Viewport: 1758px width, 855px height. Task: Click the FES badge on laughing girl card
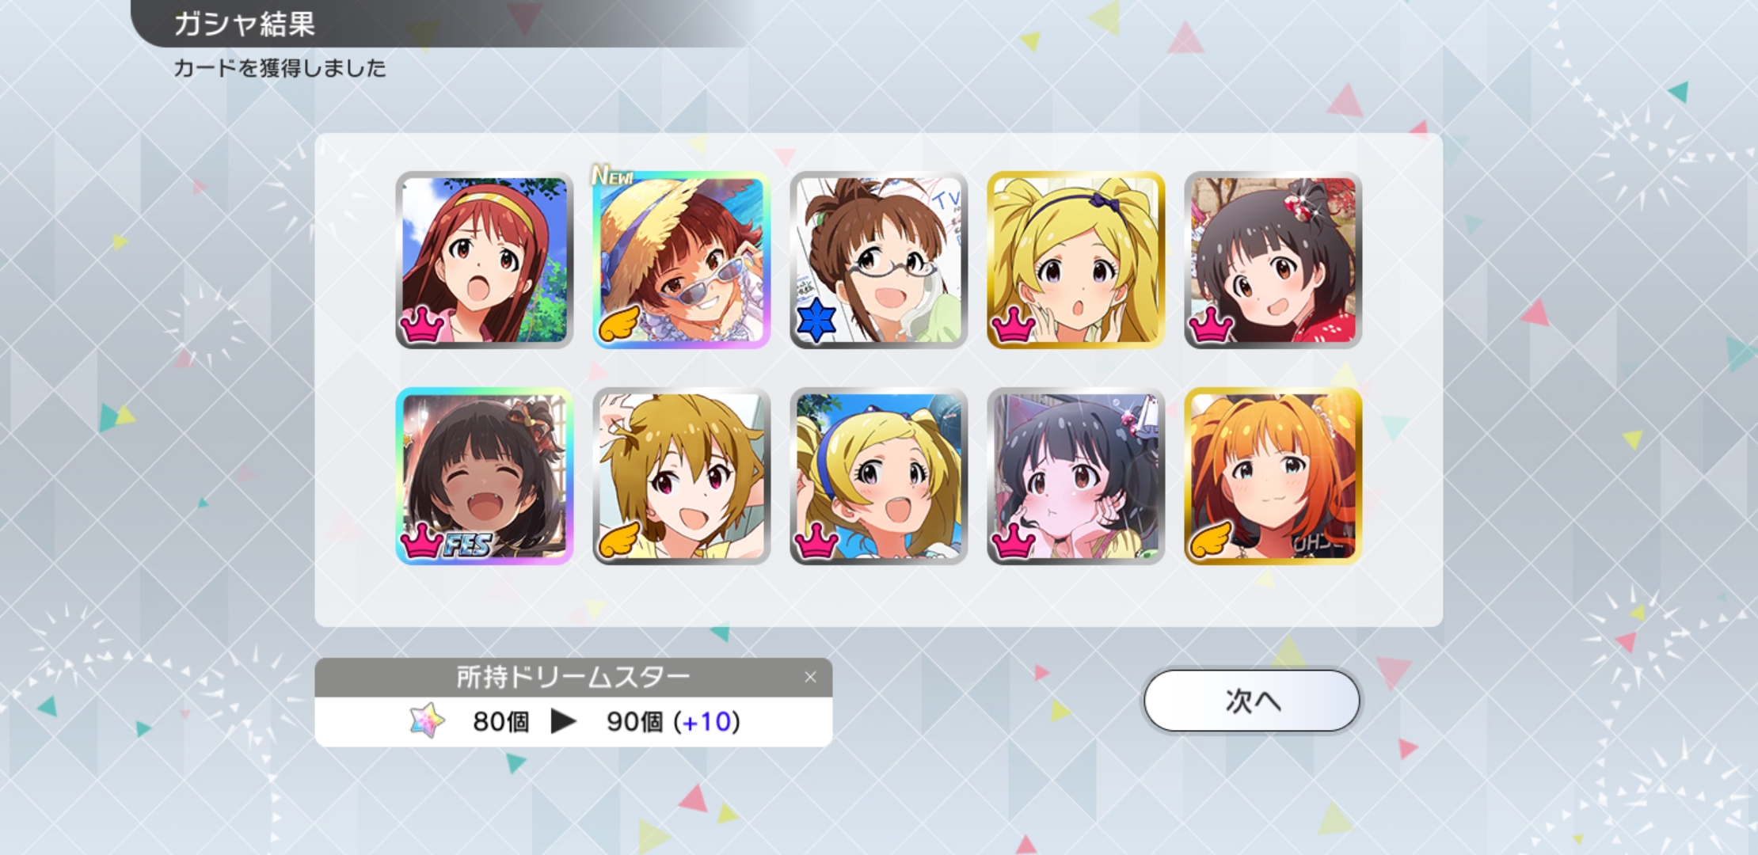pyautogui.click(x=467, y=544)
